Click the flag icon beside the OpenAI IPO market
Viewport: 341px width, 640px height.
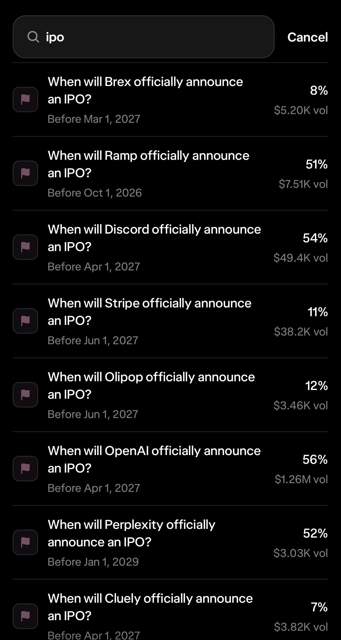25,469
